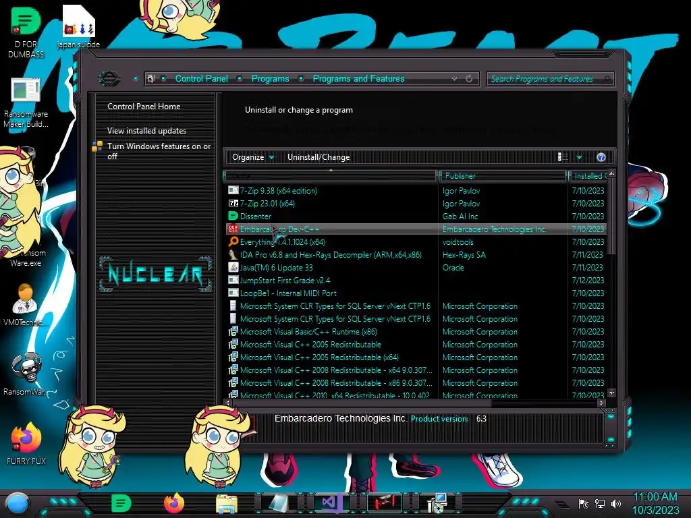Click the Control Panel icon in the address bar
This screenshot has height=518, width=691.
point(150,78)
